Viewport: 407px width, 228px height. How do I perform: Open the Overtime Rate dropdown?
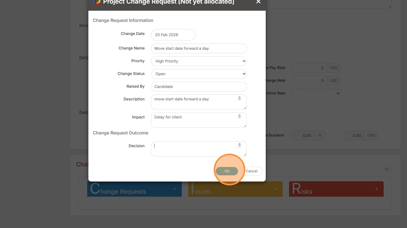click(x=316, y=93)
